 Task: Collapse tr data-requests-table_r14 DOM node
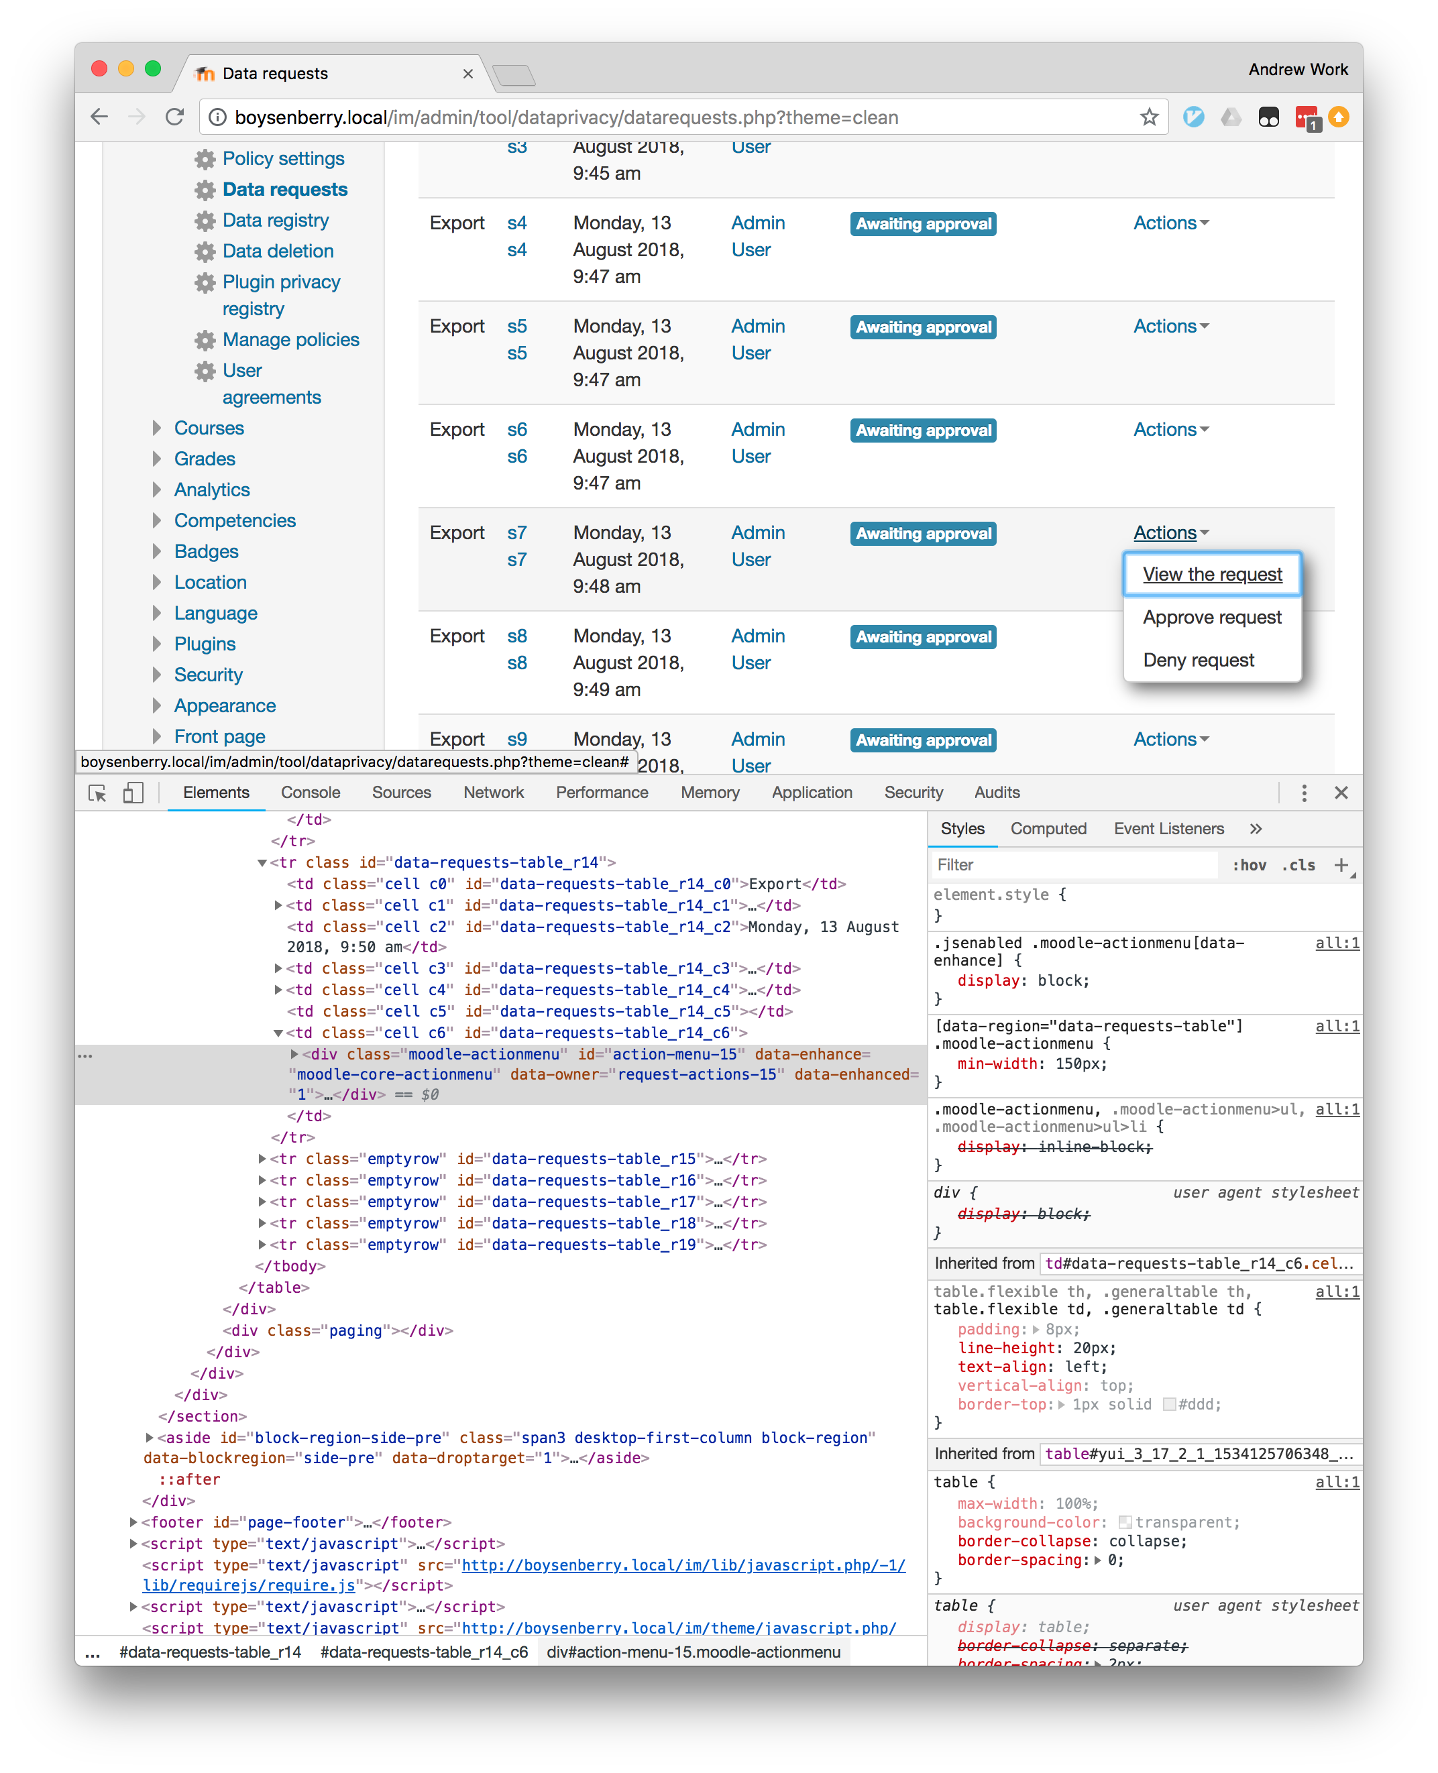pos(262,863)
